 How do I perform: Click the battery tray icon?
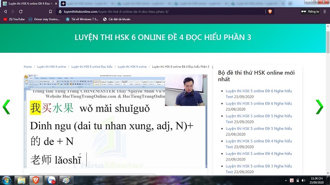[x=297, y=180]
